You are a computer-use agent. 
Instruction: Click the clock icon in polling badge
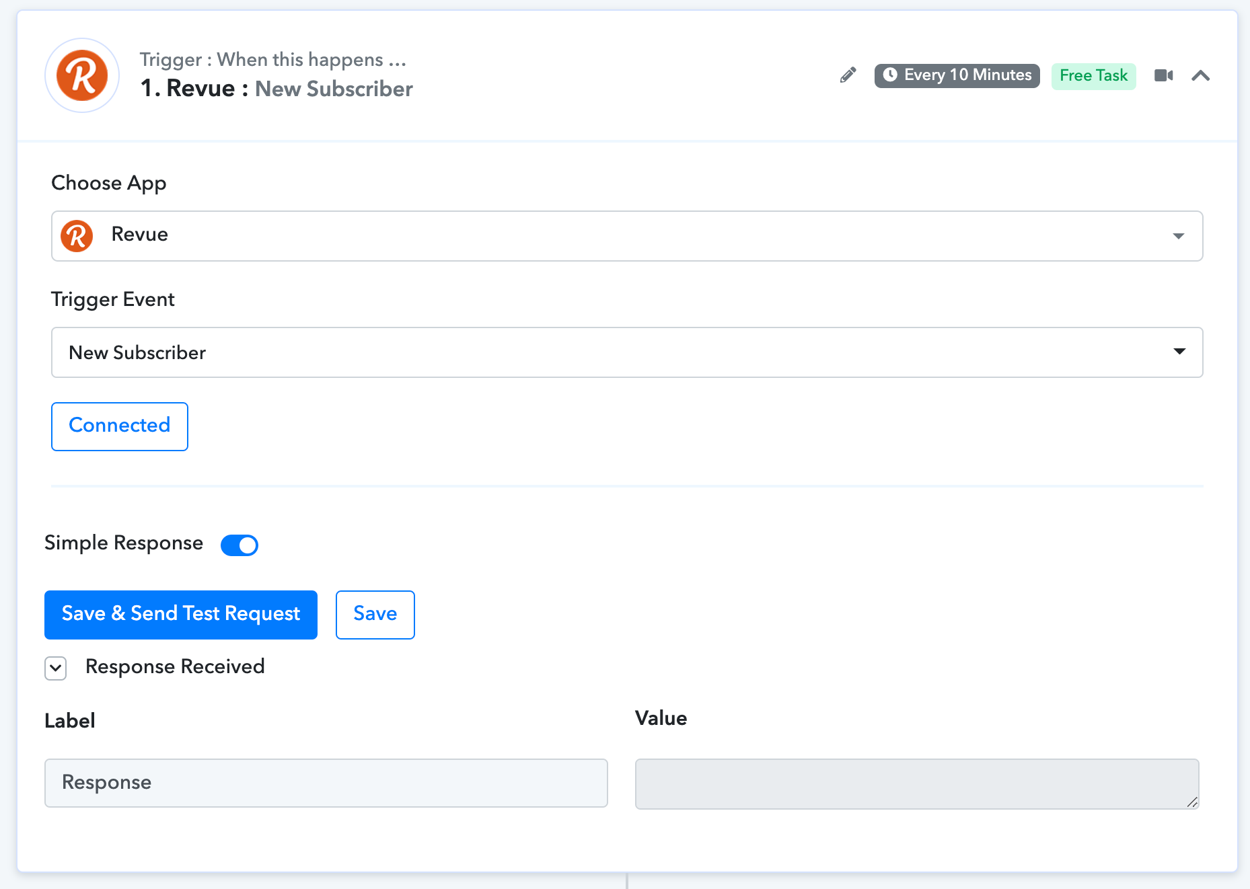(x=890, y=75)
